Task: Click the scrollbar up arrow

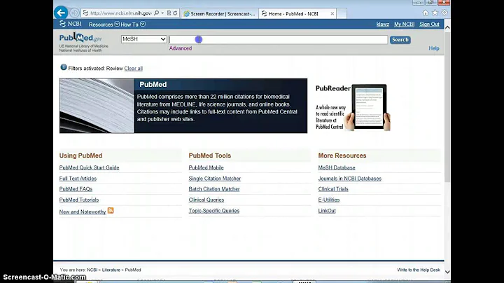Action: click(447, 27)
